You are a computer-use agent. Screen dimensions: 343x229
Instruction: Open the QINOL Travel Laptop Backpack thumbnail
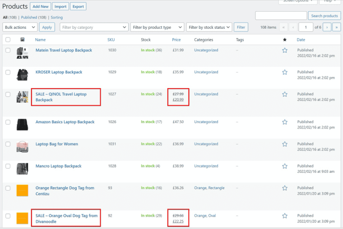click(x=22, y=97)
